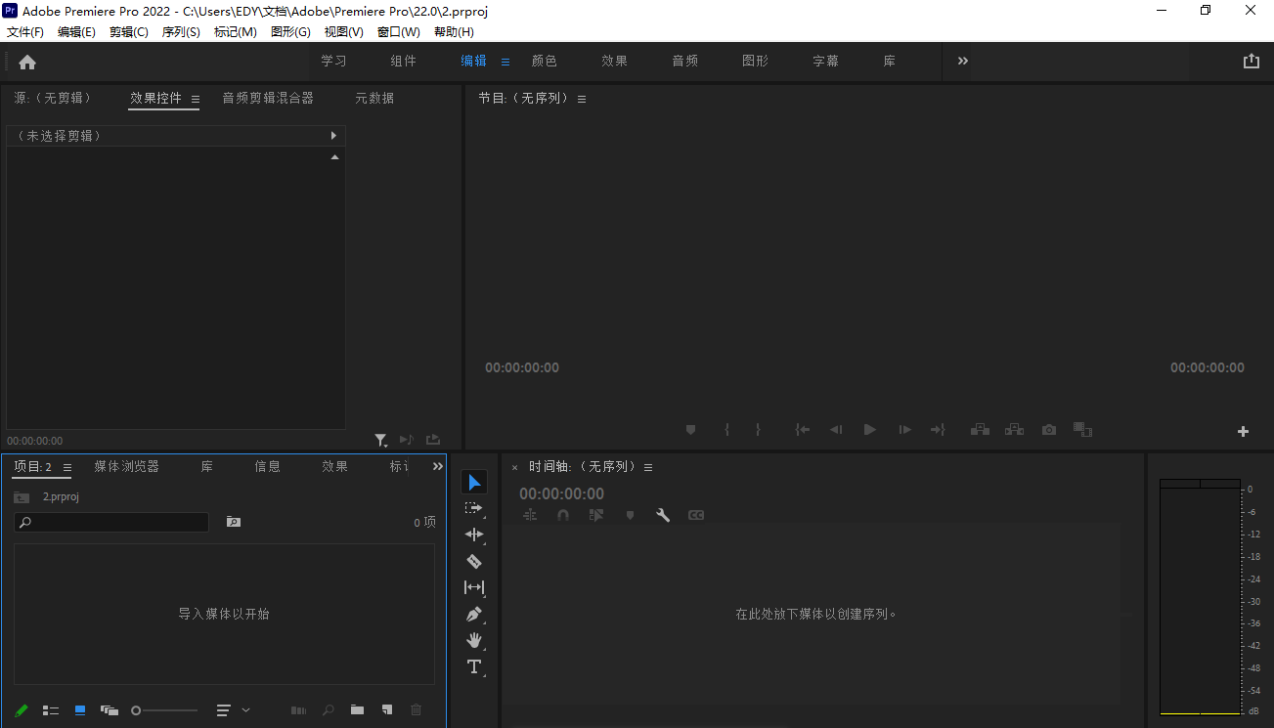Expand the workspace overflow chevron

coord(963,61)
